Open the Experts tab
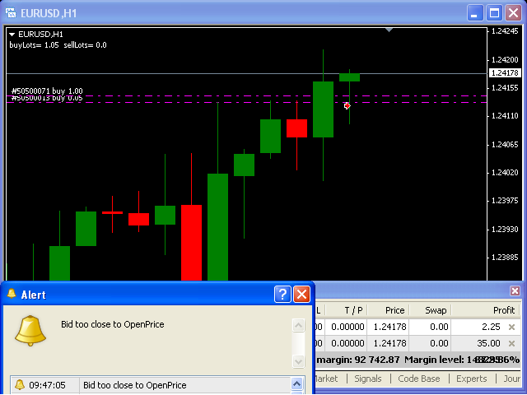This screenshot has width=527, height=395. (x=471, y=379)
